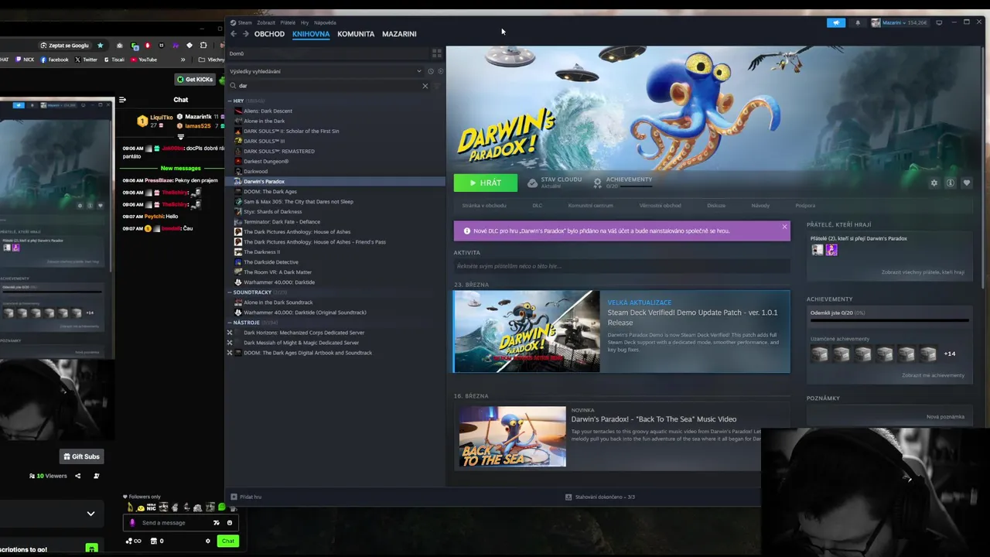
Task: Open Steam Deck Verified update thumbnail
Action: pyautogui.click(x=526, y=331)
